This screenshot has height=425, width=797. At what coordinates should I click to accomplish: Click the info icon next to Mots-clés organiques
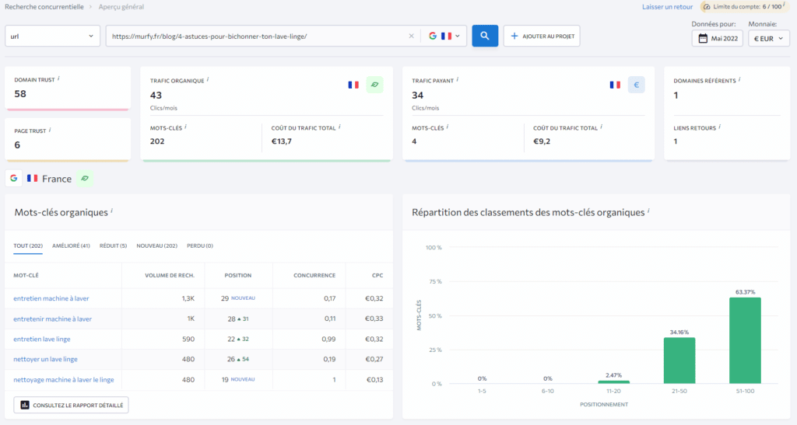tap(111, 211)
